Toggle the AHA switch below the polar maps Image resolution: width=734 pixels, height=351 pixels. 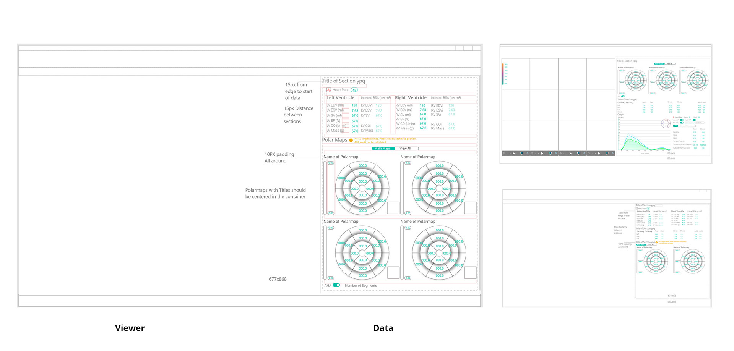(x=336, y=285)
